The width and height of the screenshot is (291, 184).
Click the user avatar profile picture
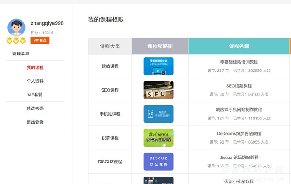(16, 28)
